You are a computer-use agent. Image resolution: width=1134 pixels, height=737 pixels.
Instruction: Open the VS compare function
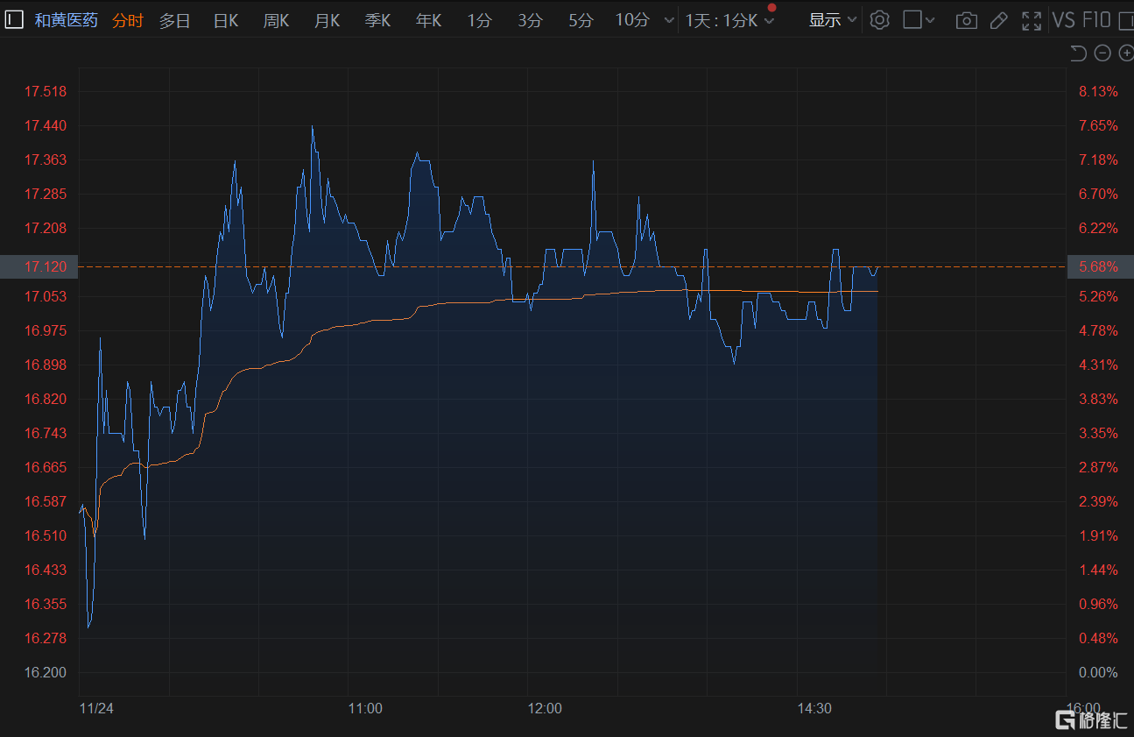click(1063, 20)
